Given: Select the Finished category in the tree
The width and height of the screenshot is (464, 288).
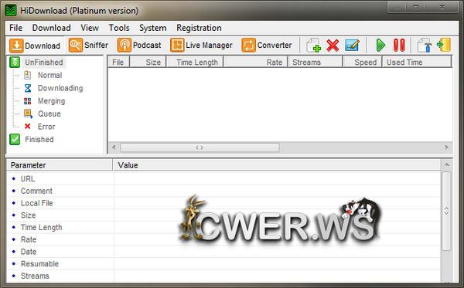Looking at the screenshot, I should point(39,140).
